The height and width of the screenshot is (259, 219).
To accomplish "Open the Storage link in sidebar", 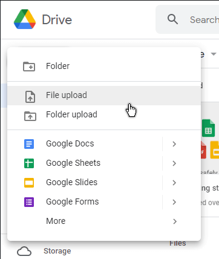I will tap(57, 251).
